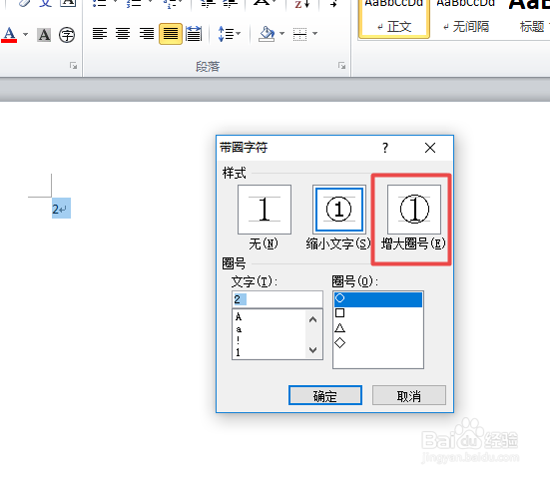Screen dimensions: 550x477
Task: Click the selected 2 in document
Action: pos(56,210)
